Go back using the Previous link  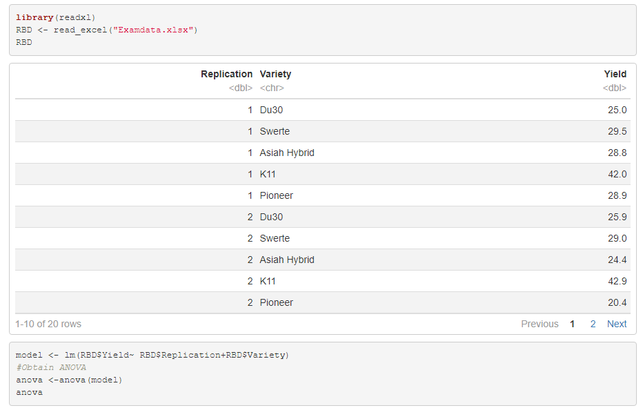(540, 324)
